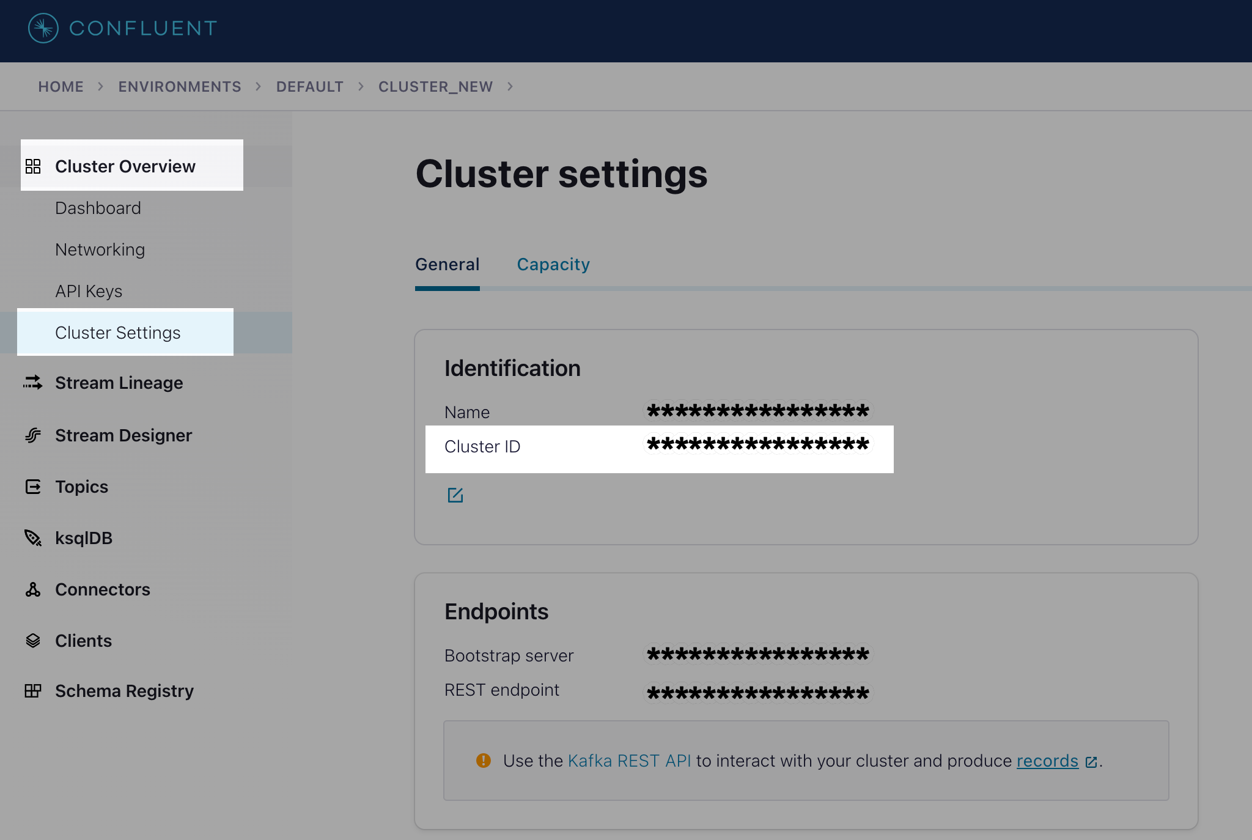The height and width of the screenshot is (840, 1252).
Task: Go to HOME breadcrumb
Action: pyautogui.click(x=61, y=87)
